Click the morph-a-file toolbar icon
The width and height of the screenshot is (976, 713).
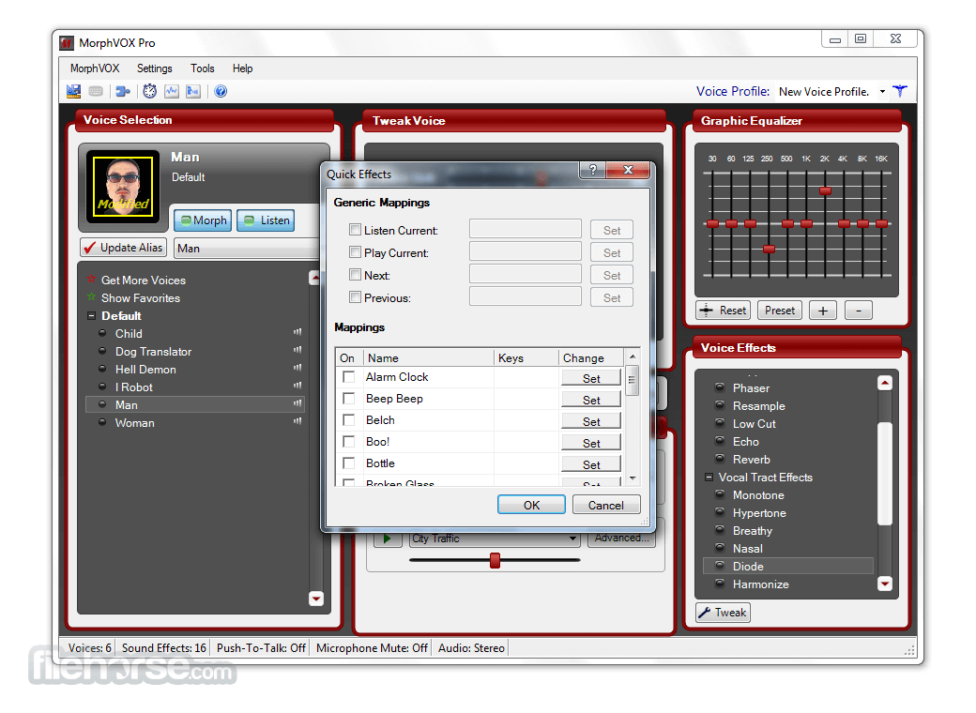193,91
